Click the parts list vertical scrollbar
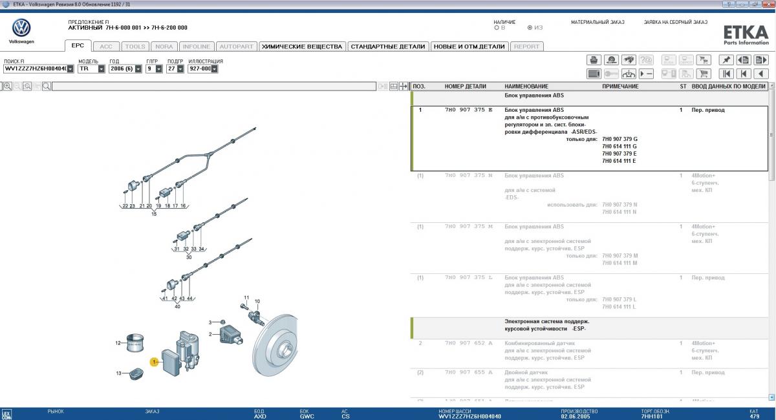776x420 pixels. tap(771, 136)
